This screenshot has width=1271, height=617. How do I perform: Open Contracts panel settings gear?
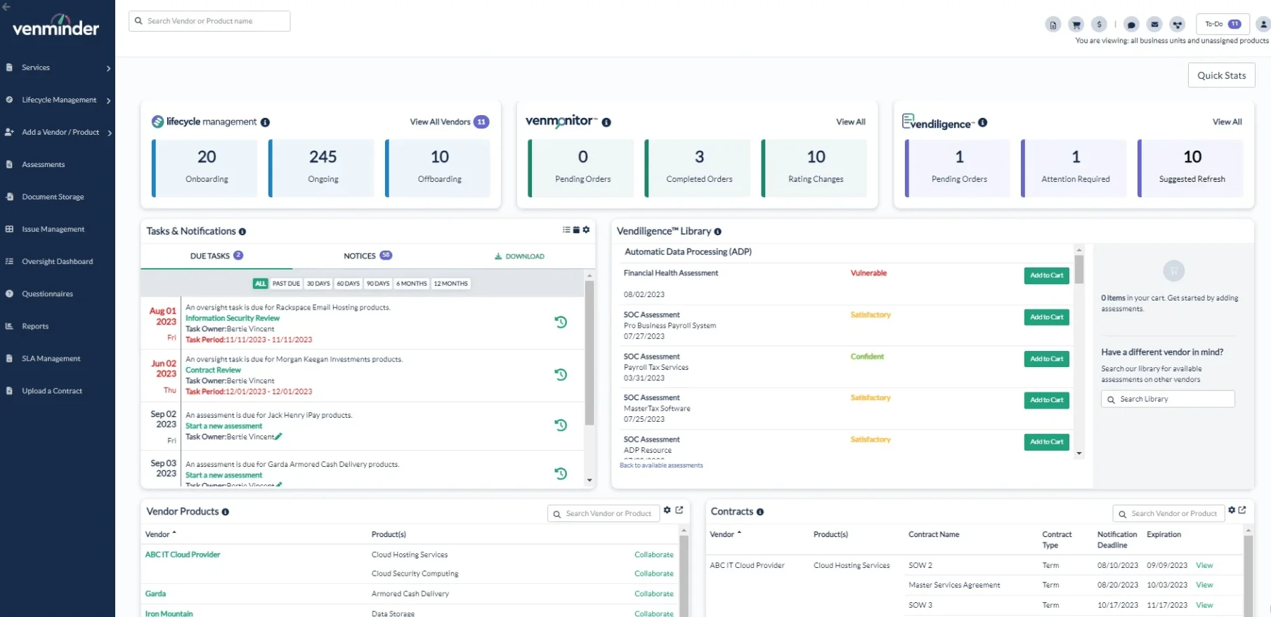(x=1232, y=510)
